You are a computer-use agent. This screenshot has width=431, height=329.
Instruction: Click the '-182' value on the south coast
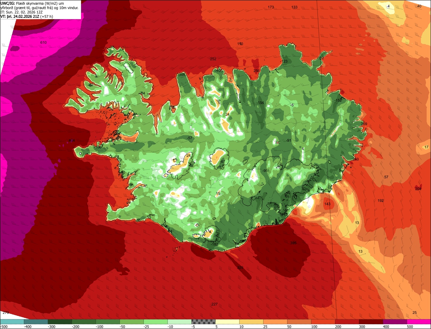214,244
